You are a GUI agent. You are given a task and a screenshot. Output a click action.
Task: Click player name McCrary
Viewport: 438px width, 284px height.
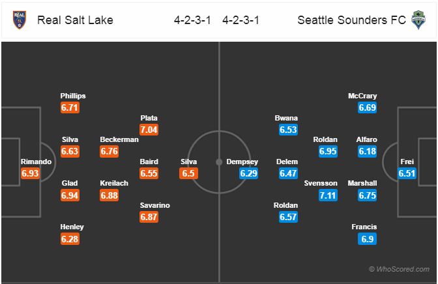click(362, 96)
